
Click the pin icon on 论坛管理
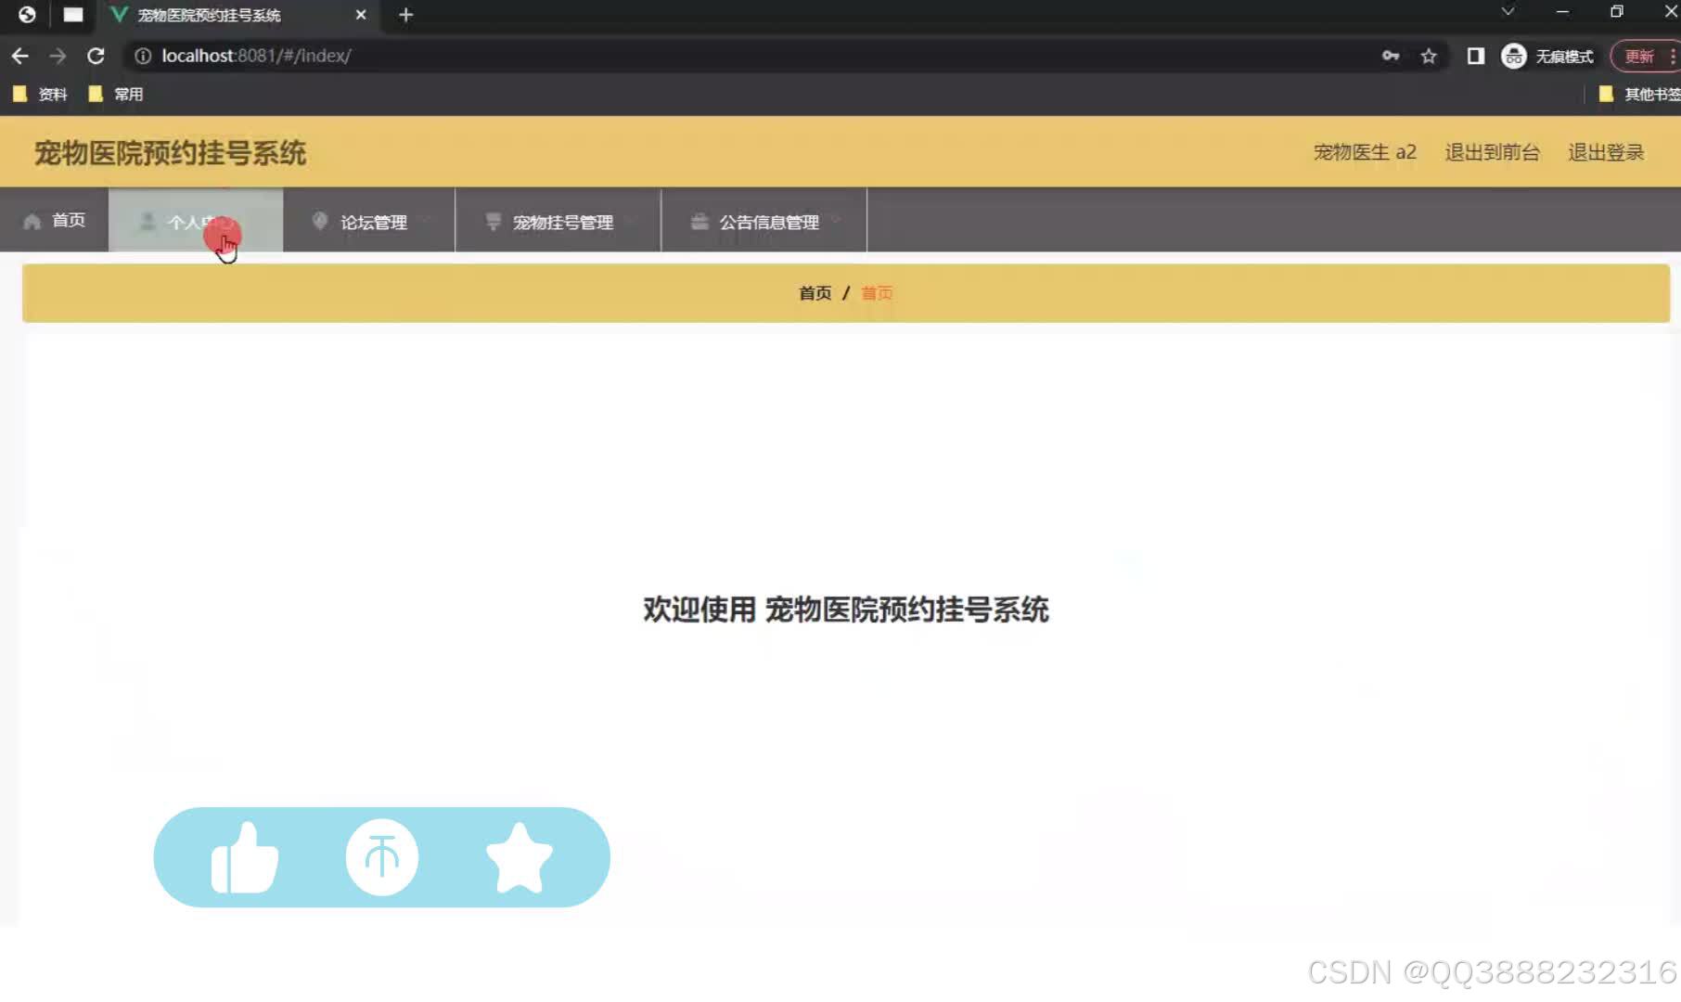(319, 222)
